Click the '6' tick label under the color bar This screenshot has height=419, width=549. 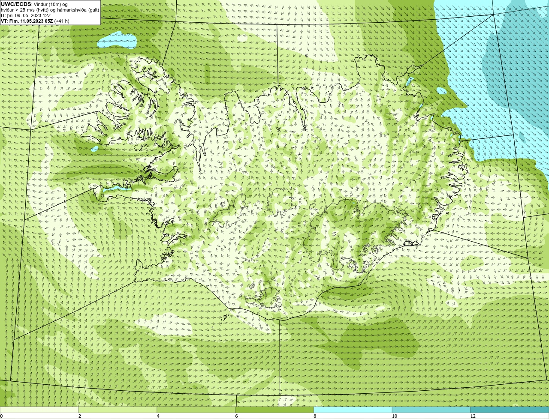click(236, 416)
